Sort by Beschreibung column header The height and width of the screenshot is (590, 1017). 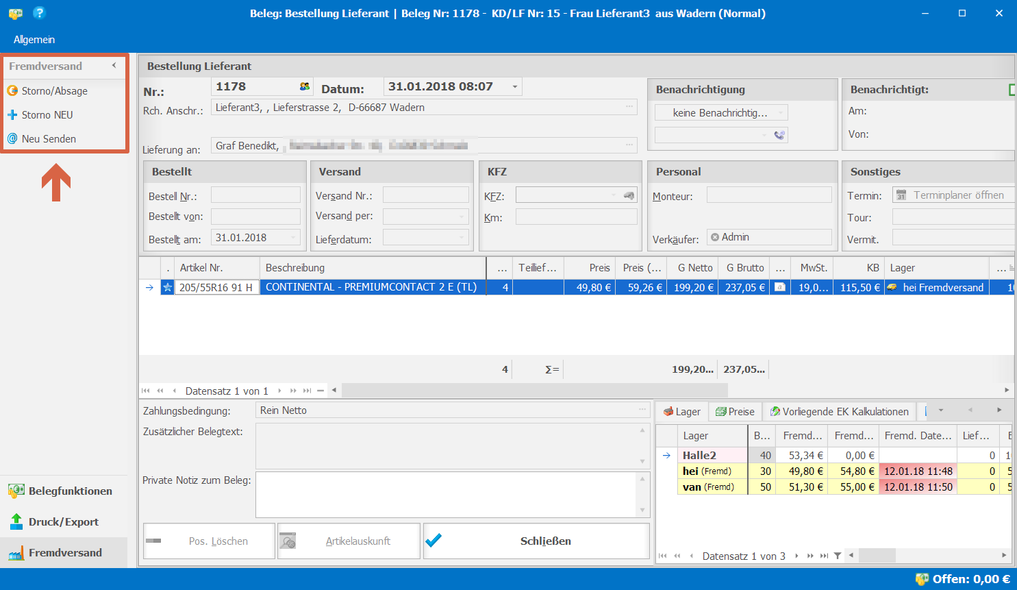pyautogui.click(x=373, y=268)
